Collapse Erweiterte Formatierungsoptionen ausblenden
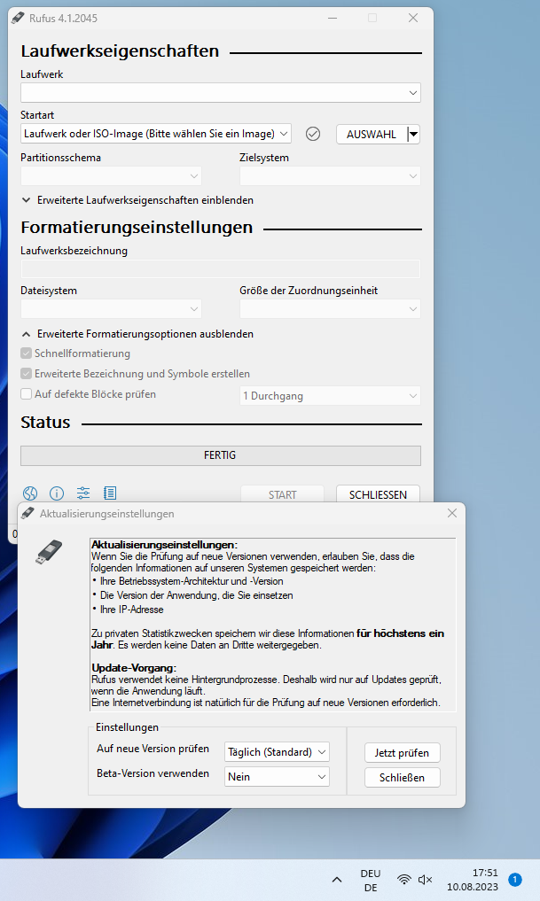 pyautogui.click(x=138, y=334)
